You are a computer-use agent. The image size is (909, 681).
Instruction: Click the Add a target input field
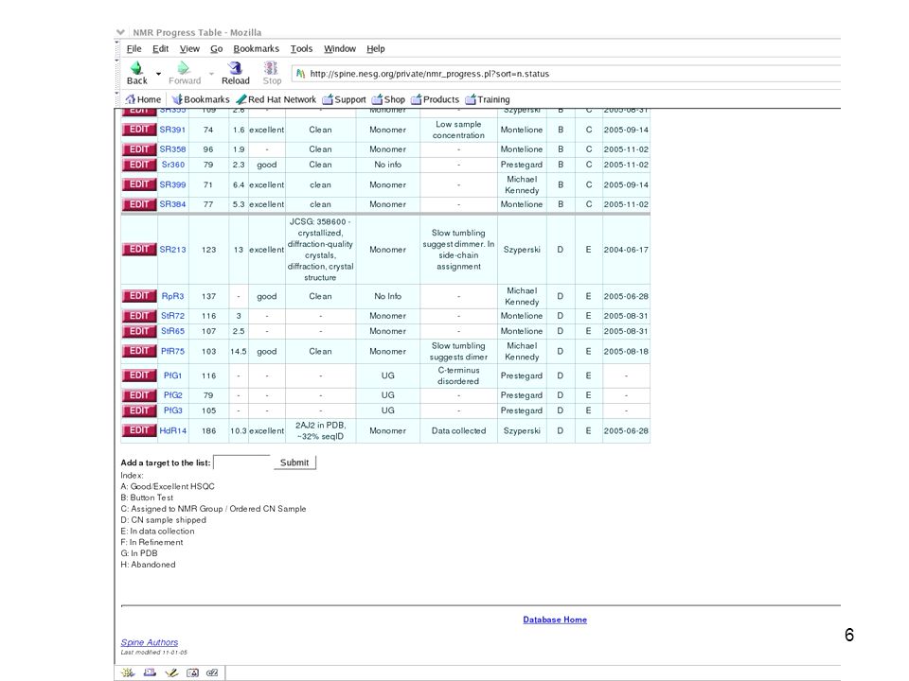[x=241, y=463]
